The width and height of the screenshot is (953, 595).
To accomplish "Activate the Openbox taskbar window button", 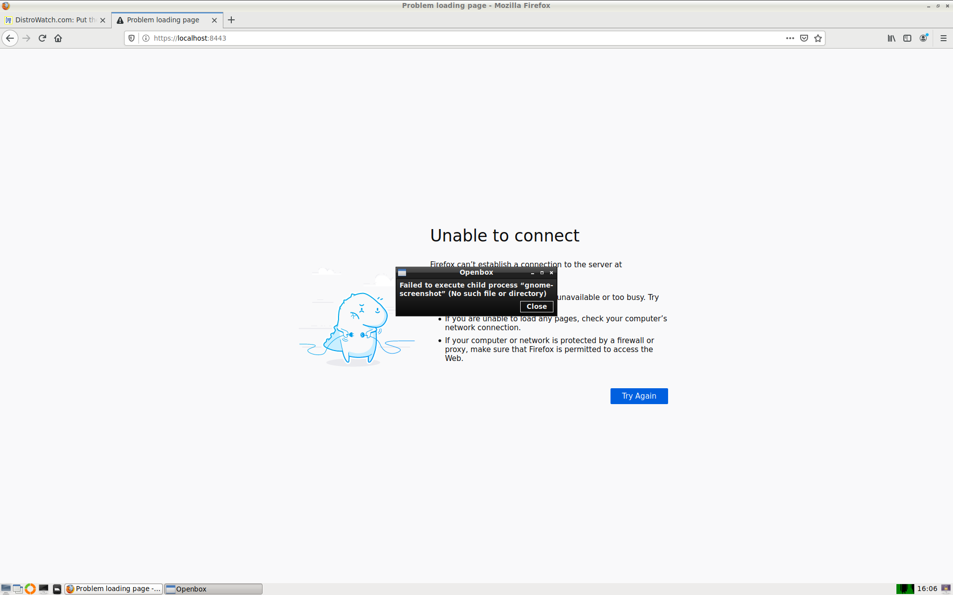I will 213,589.
